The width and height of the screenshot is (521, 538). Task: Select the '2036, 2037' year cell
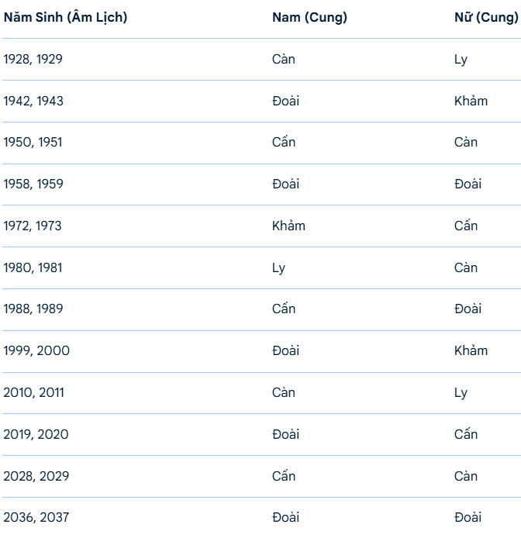point(36,518)
